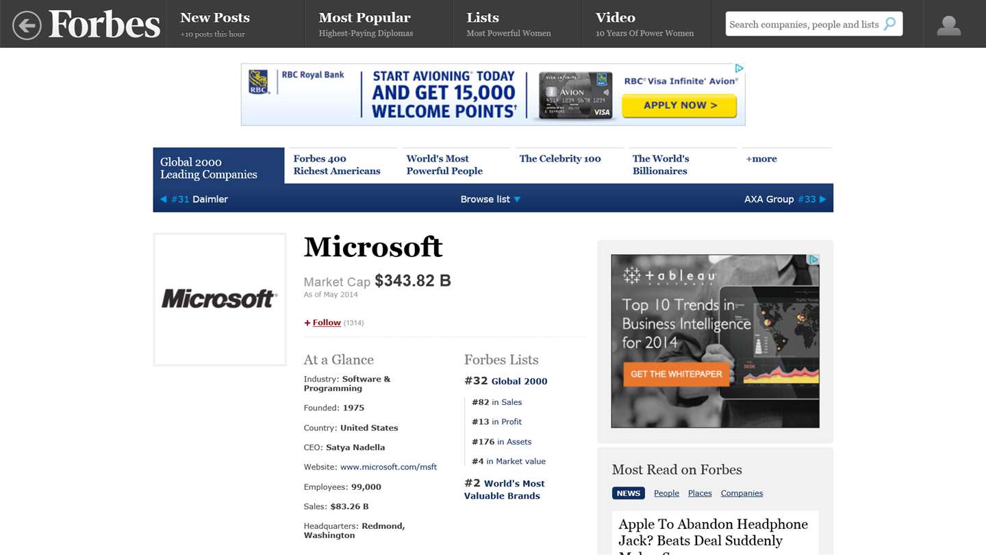
Task: Select the World's Most Powerful People tab
Action: click(x=444, y=165)
